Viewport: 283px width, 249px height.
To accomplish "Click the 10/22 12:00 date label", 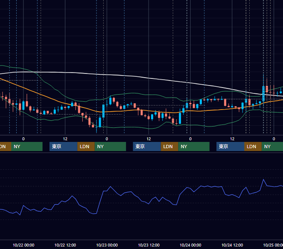I will pos(65,245).
